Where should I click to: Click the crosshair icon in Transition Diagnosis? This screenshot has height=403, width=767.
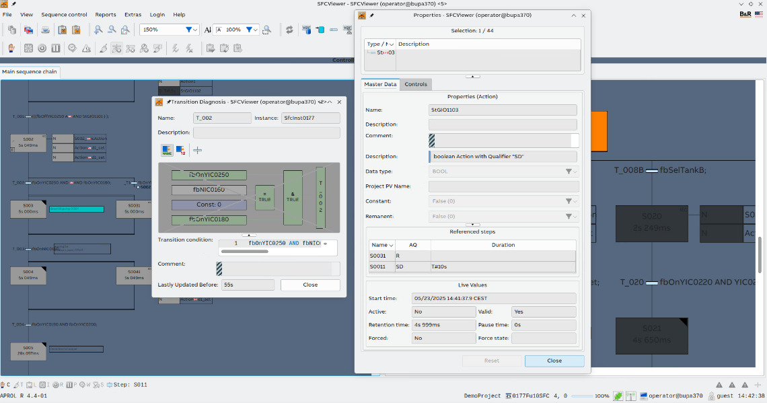pyautogui.click(x=198, y=150)
